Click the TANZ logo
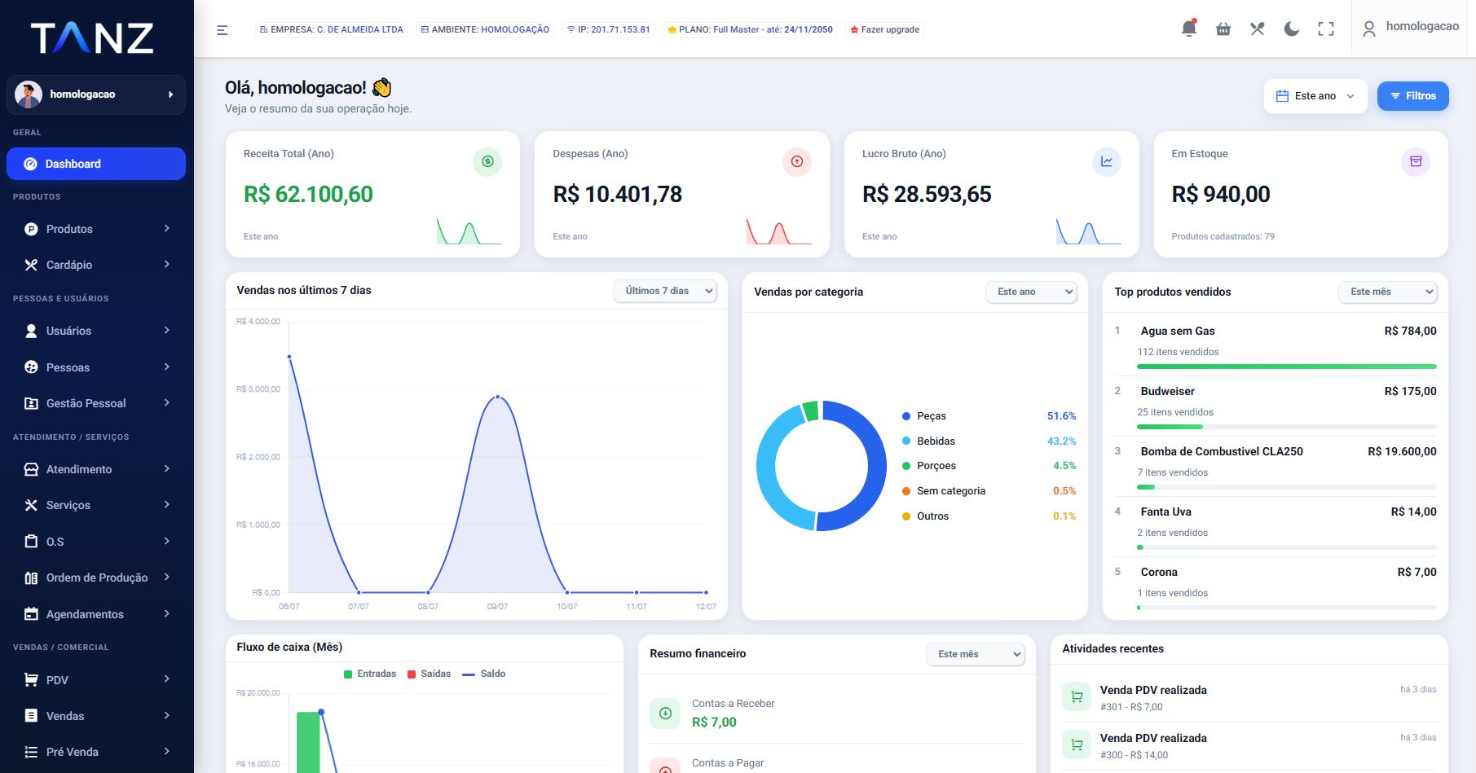The image size is (1476, 773). tap(92, 38)
